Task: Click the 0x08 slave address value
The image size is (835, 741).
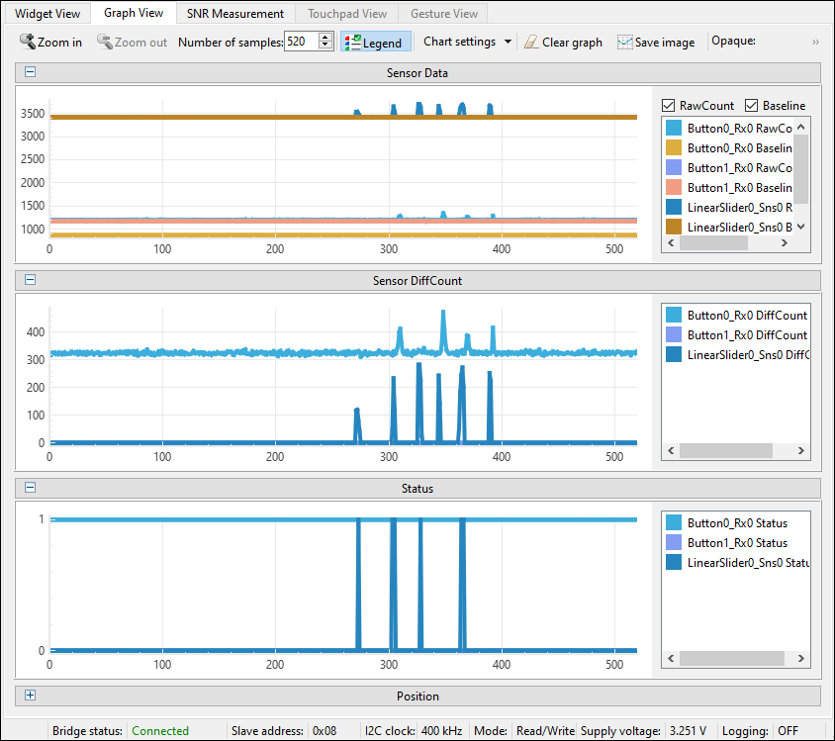Action: [x=325, y=731]
